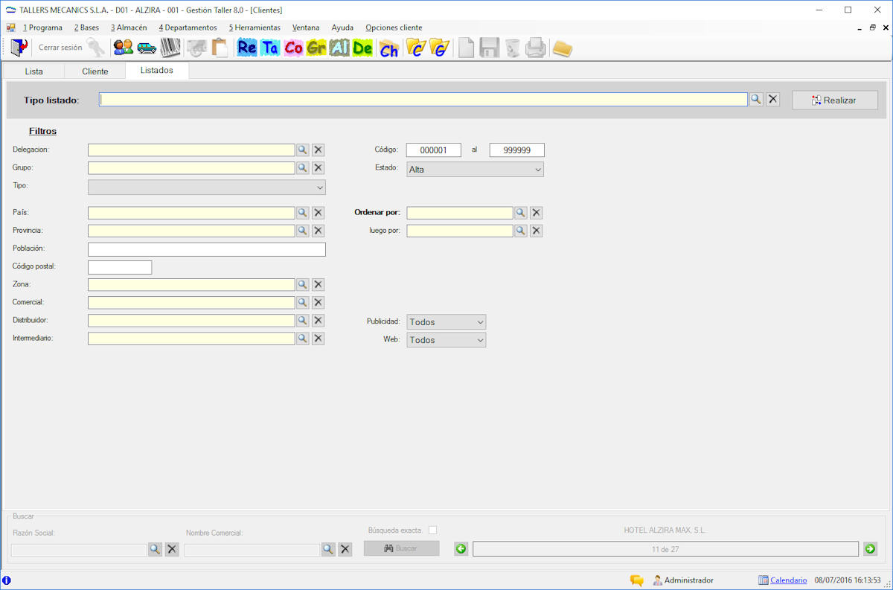This screenshot has width=893, height=590.
Task: Click the Población text field
Action: coord(207,249)
